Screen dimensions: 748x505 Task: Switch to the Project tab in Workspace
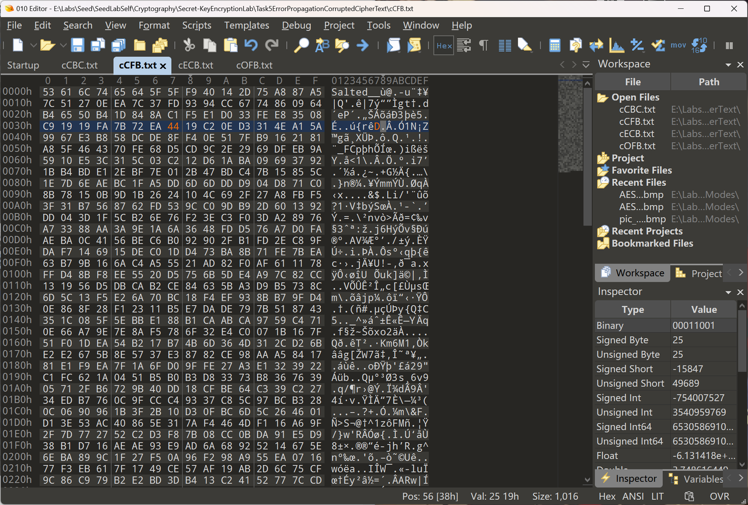(699, 273)
